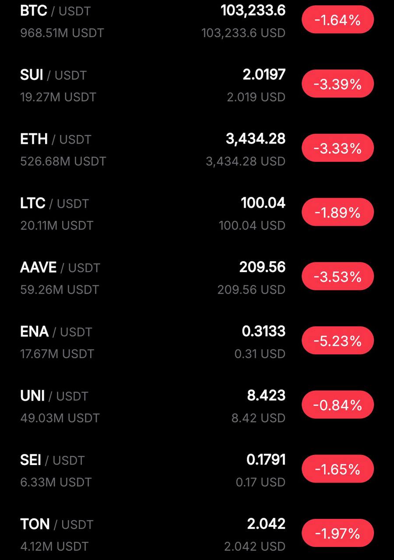Viewport: 394px width, 560px height.
Task: Select the ETH price 3,434.28
Action: coord(256,139)
